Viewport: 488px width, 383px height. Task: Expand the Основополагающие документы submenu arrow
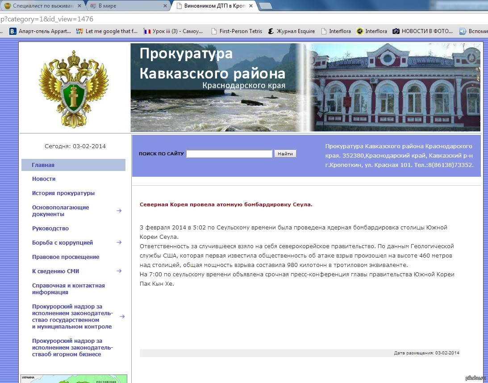pos(119,211)
